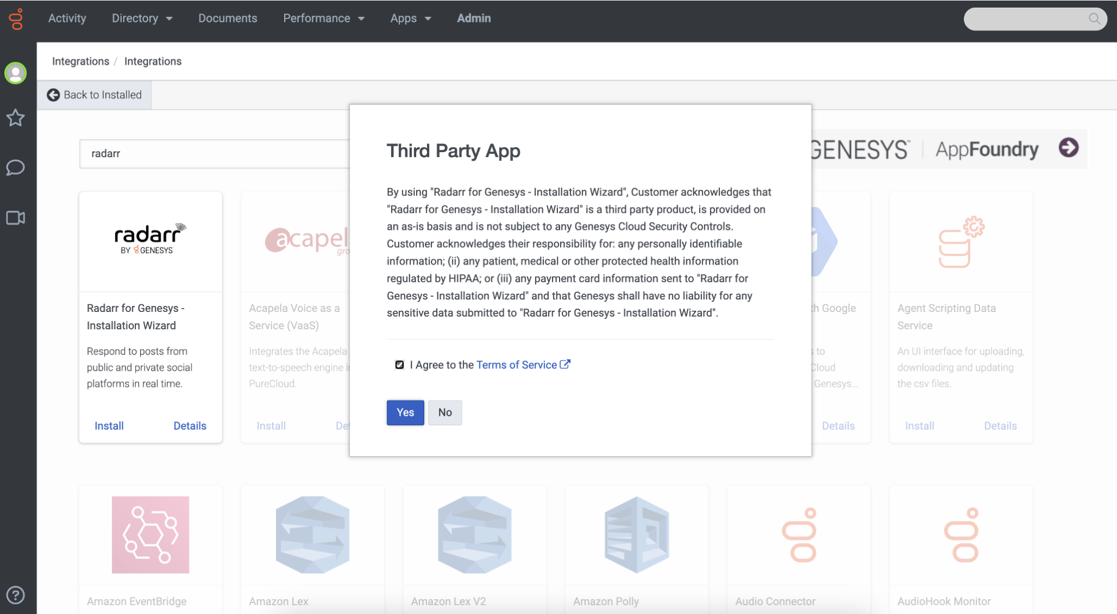Open the Performance dropdown
1117x614 pixels.
tap(323, 18)
